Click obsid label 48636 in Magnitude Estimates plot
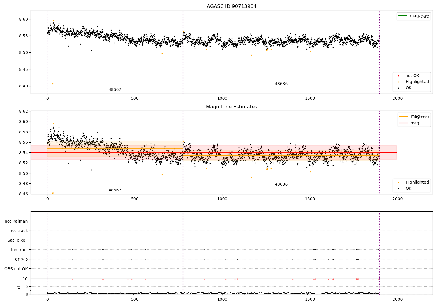Screen dimensions: 437x306 click(281, 184)
